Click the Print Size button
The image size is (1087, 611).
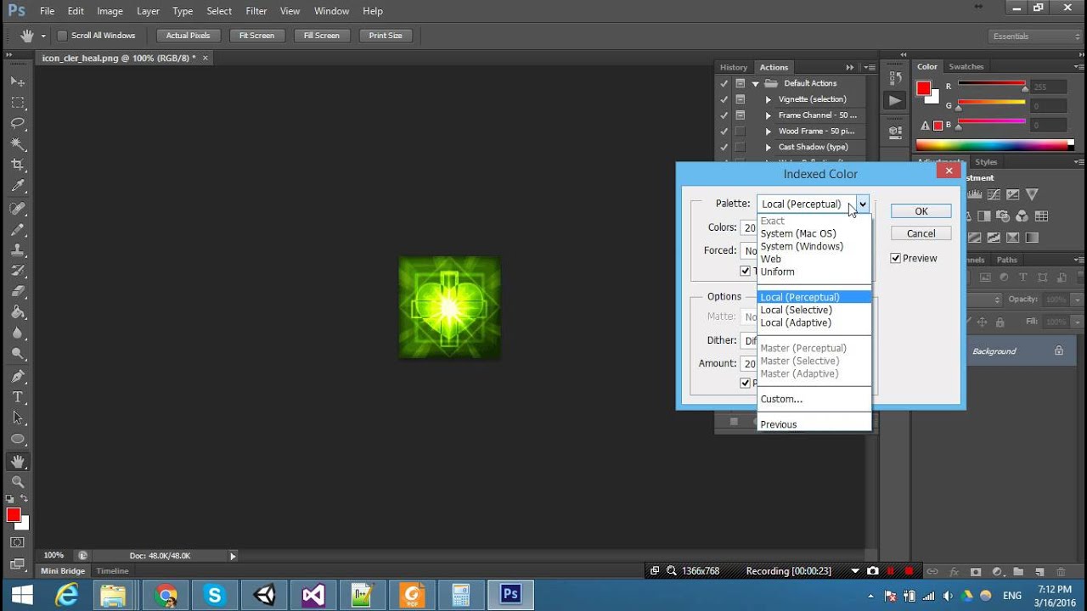coord(386,36)
